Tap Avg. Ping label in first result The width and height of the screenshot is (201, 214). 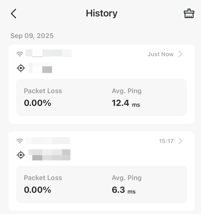click(x=127, y=91)
